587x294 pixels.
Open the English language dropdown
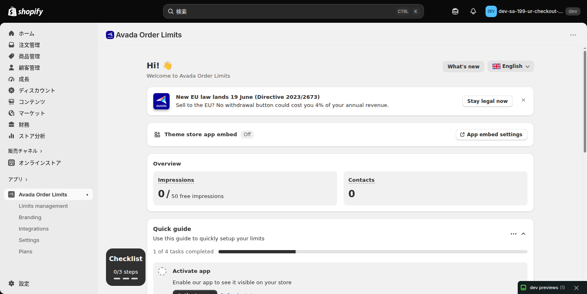[511, 66]
